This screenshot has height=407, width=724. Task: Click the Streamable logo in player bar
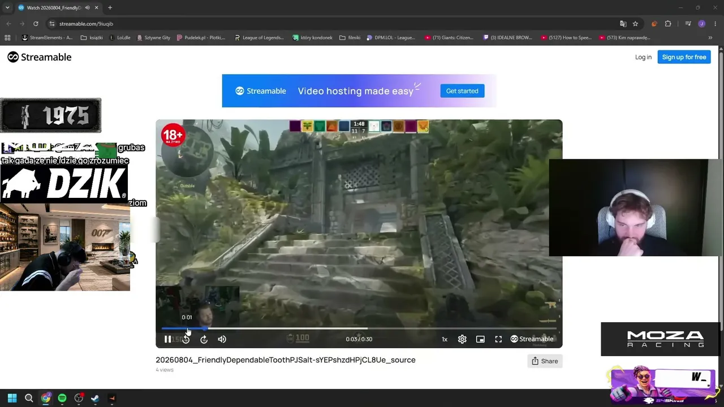[532, 339]
